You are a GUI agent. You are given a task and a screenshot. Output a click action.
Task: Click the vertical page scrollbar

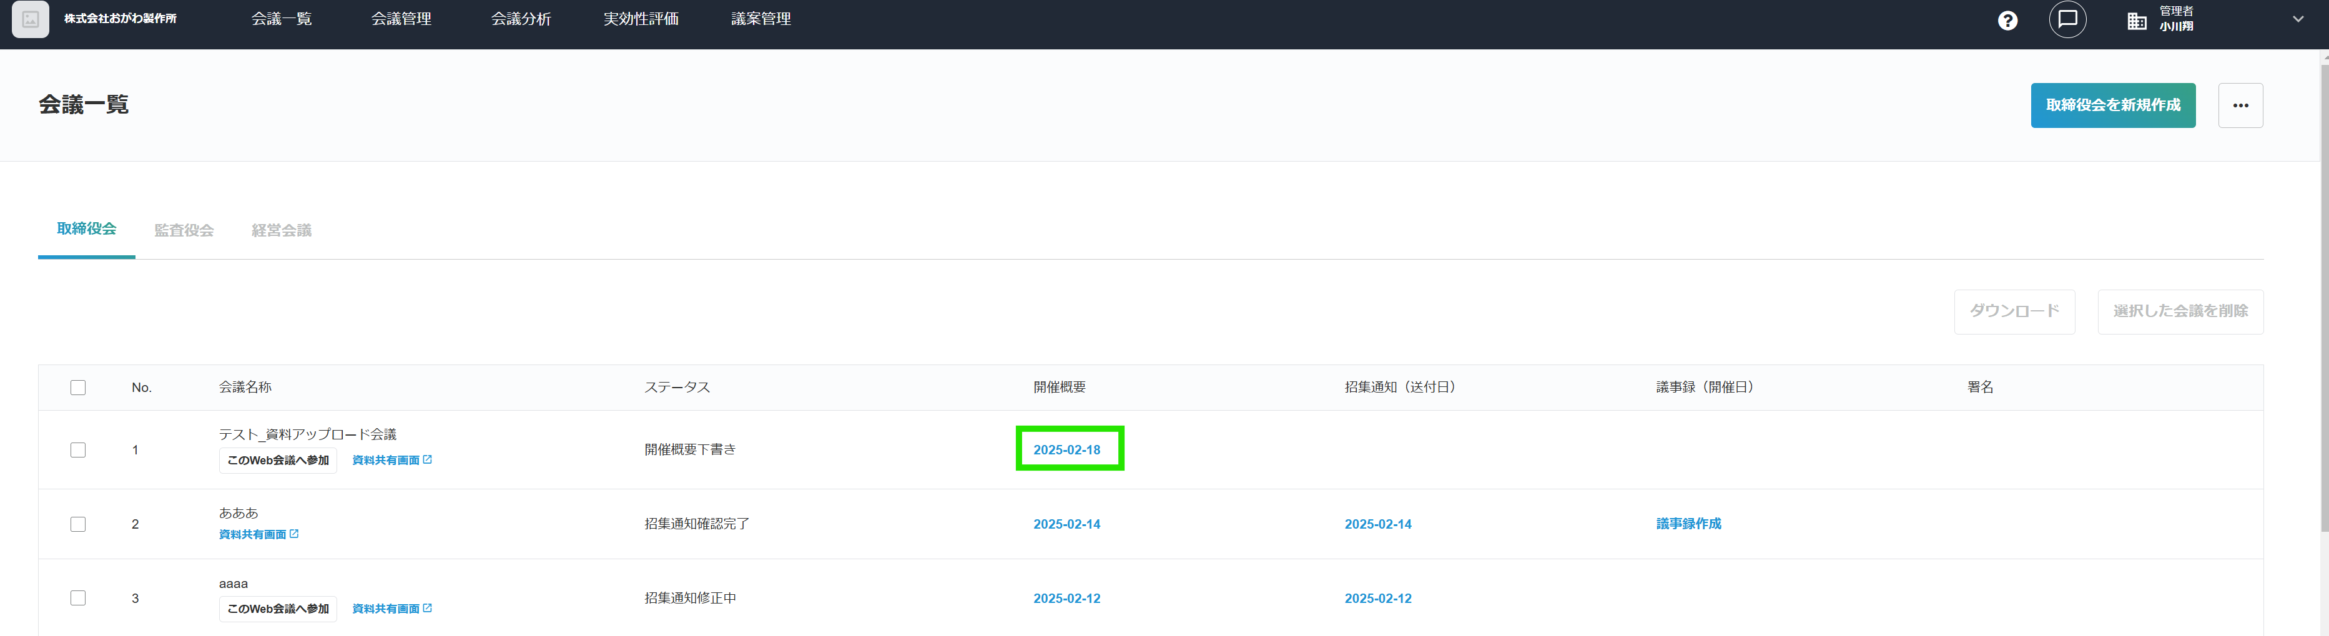click(2323, 298)
